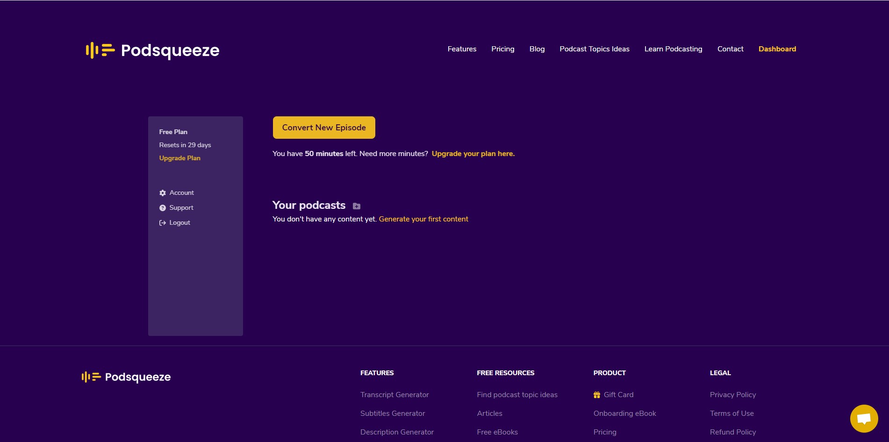This screenshot has height=442, width=889.
Task: Open the Description Generator footer link
Action: pos(397,432)
